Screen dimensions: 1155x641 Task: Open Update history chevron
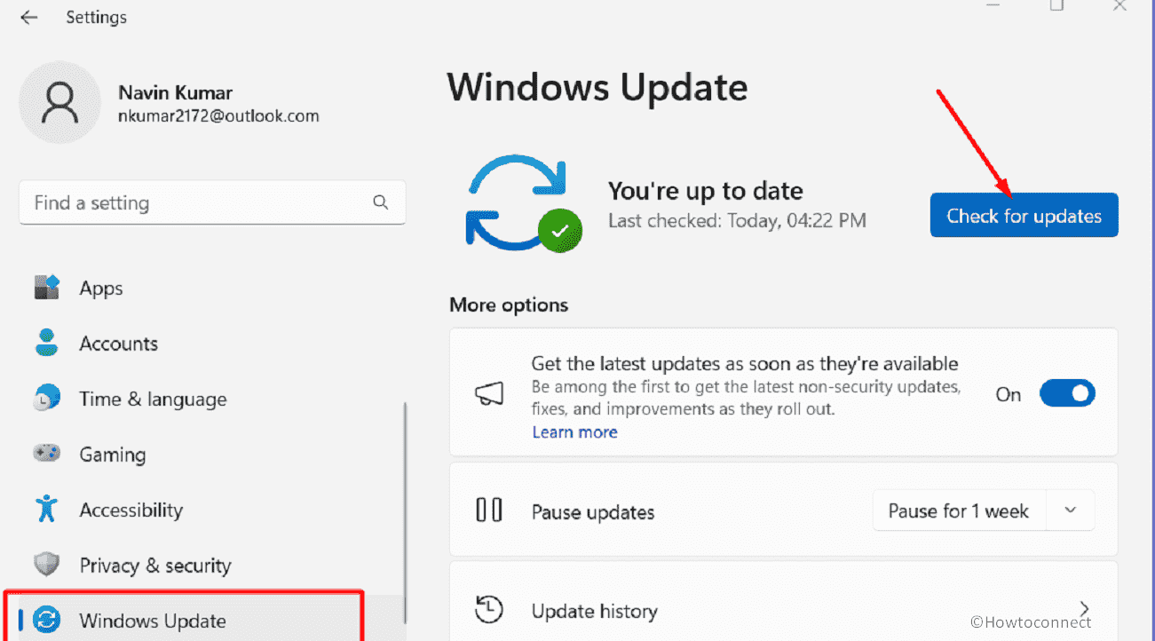pos(1084,609)
